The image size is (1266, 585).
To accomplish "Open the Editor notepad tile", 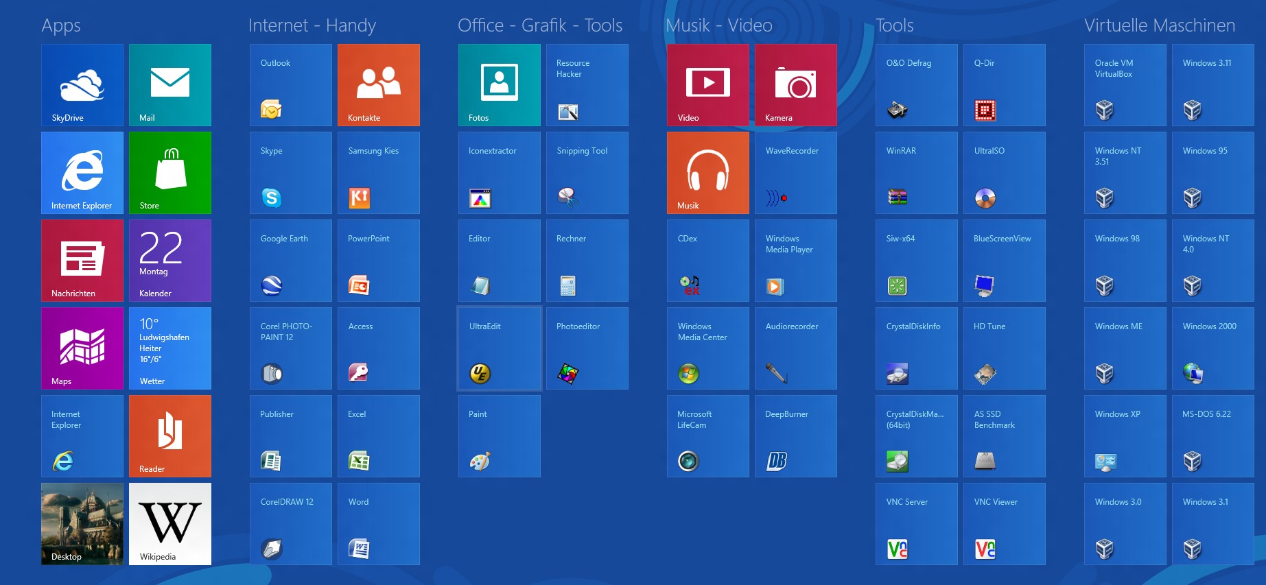I will point(500,261).
